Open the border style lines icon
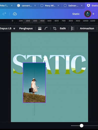The image size is (98, 130). click(40, 28)
